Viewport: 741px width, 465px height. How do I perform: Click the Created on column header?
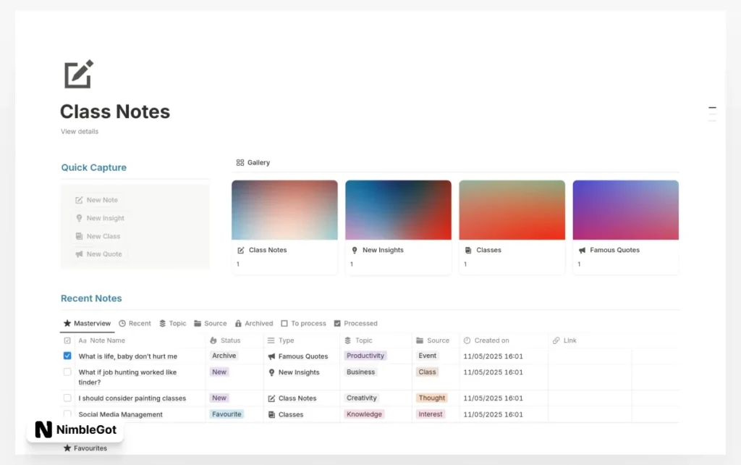point(486,340)
